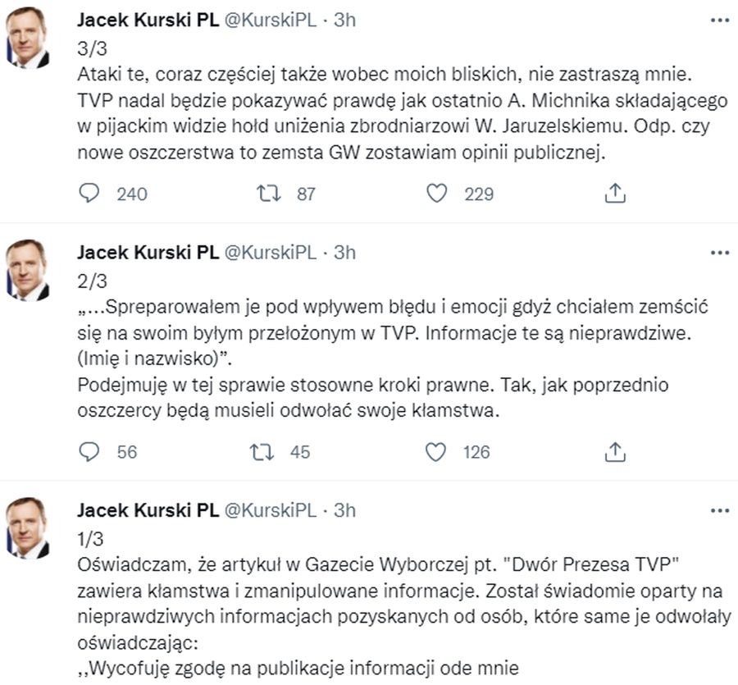Reply to the 3/3 tweet
Image resolution: width=738 pixels, height=685 pixels.
pyautogui.click(x=91, y=194)
